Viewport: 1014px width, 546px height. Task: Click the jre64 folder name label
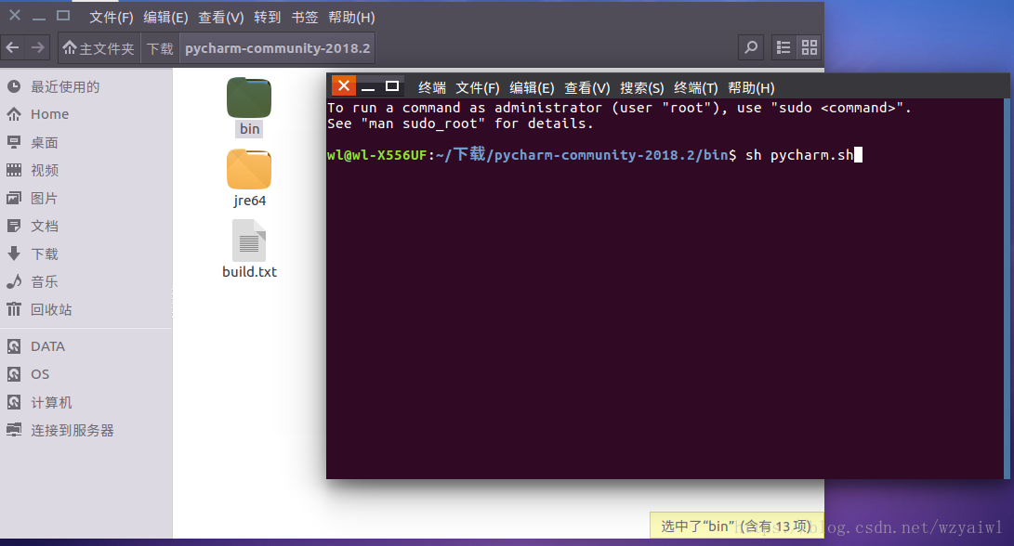(x=250, y=201)
